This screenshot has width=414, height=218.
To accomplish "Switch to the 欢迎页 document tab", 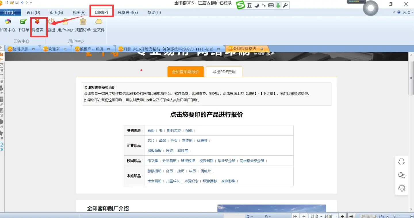I will pos(54,49).
